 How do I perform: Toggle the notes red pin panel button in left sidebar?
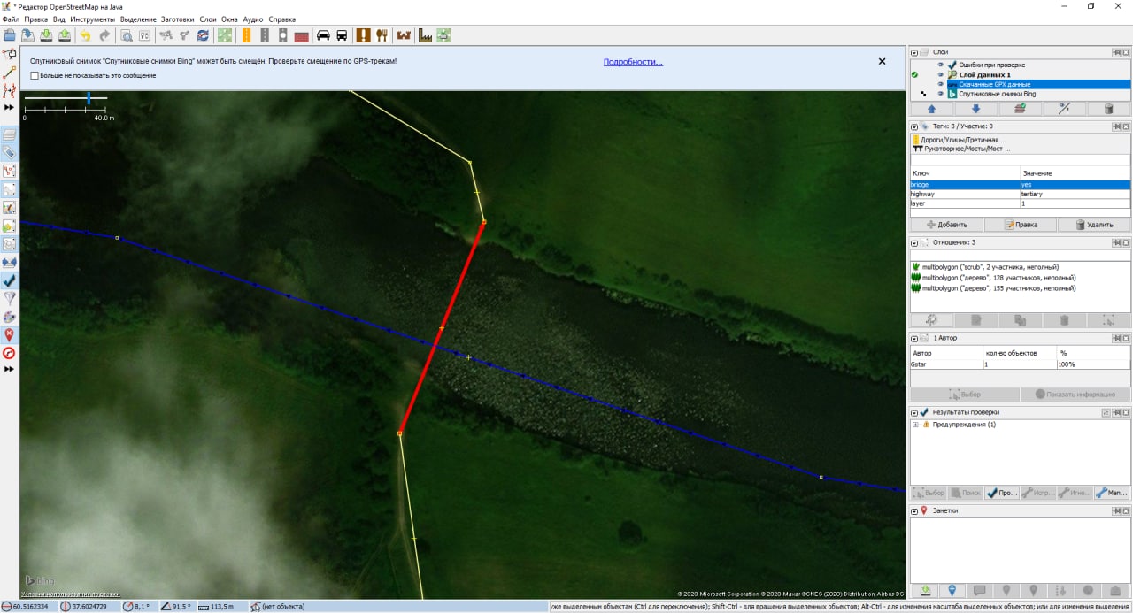[10, 334]
